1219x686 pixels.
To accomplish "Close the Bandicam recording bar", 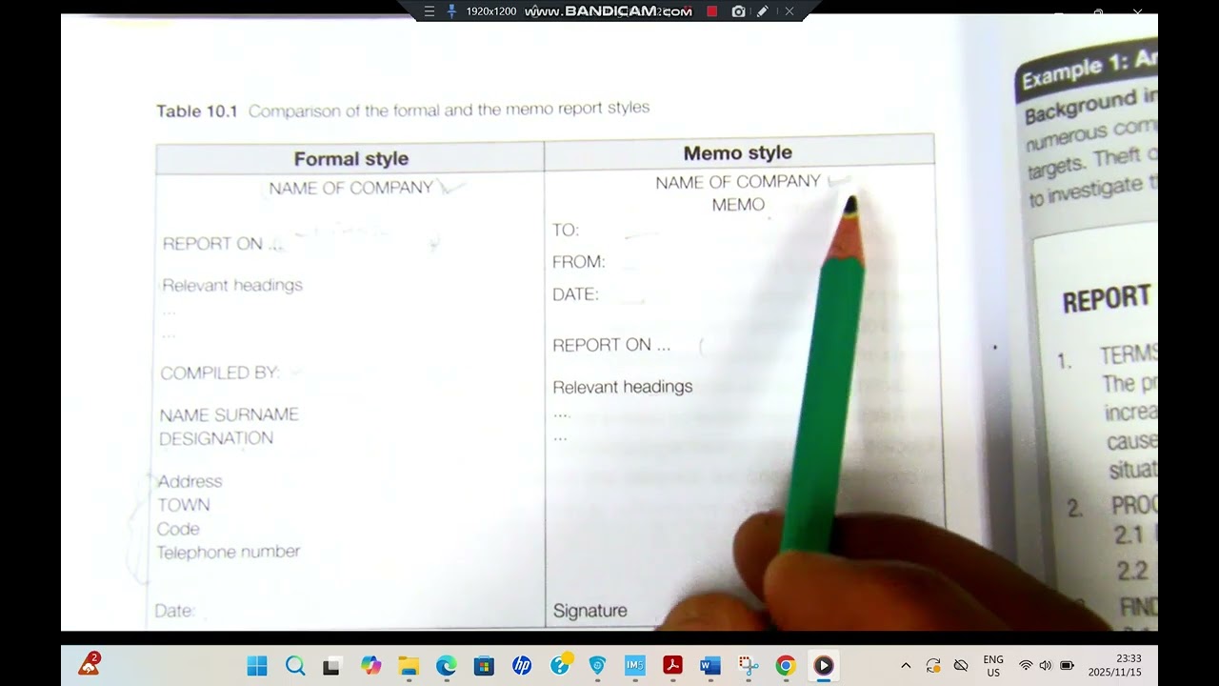I will click(789, 11).
